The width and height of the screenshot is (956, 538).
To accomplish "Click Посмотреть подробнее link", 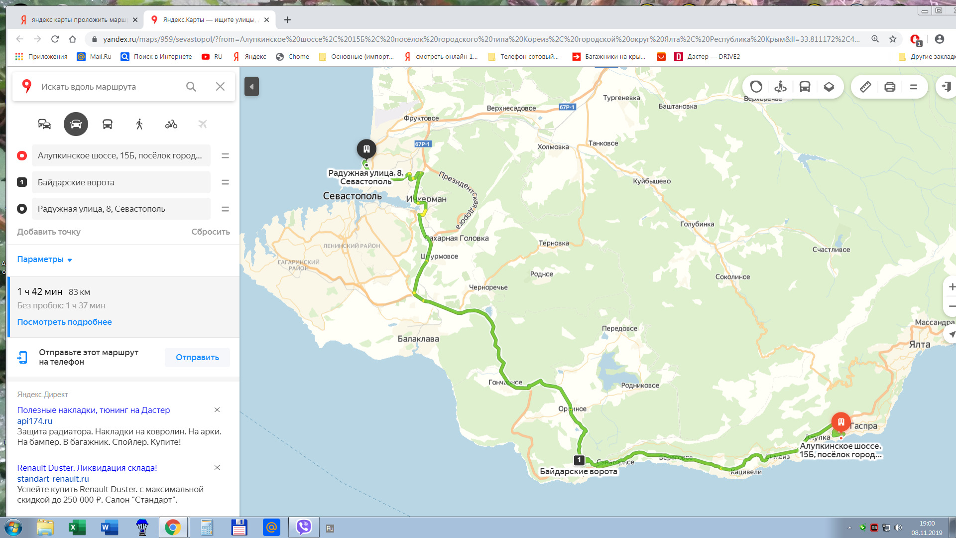I will 64,322.
